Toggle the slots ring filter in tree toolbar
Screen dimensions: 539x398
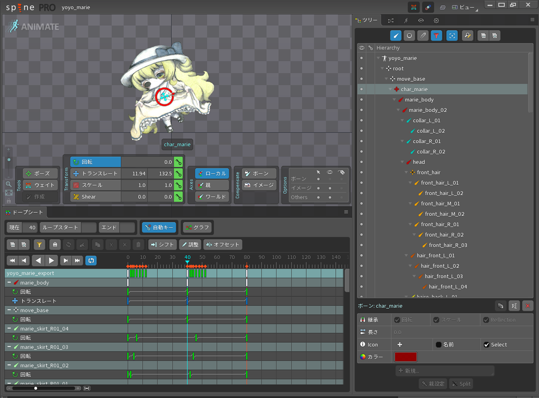click(410, 36)
